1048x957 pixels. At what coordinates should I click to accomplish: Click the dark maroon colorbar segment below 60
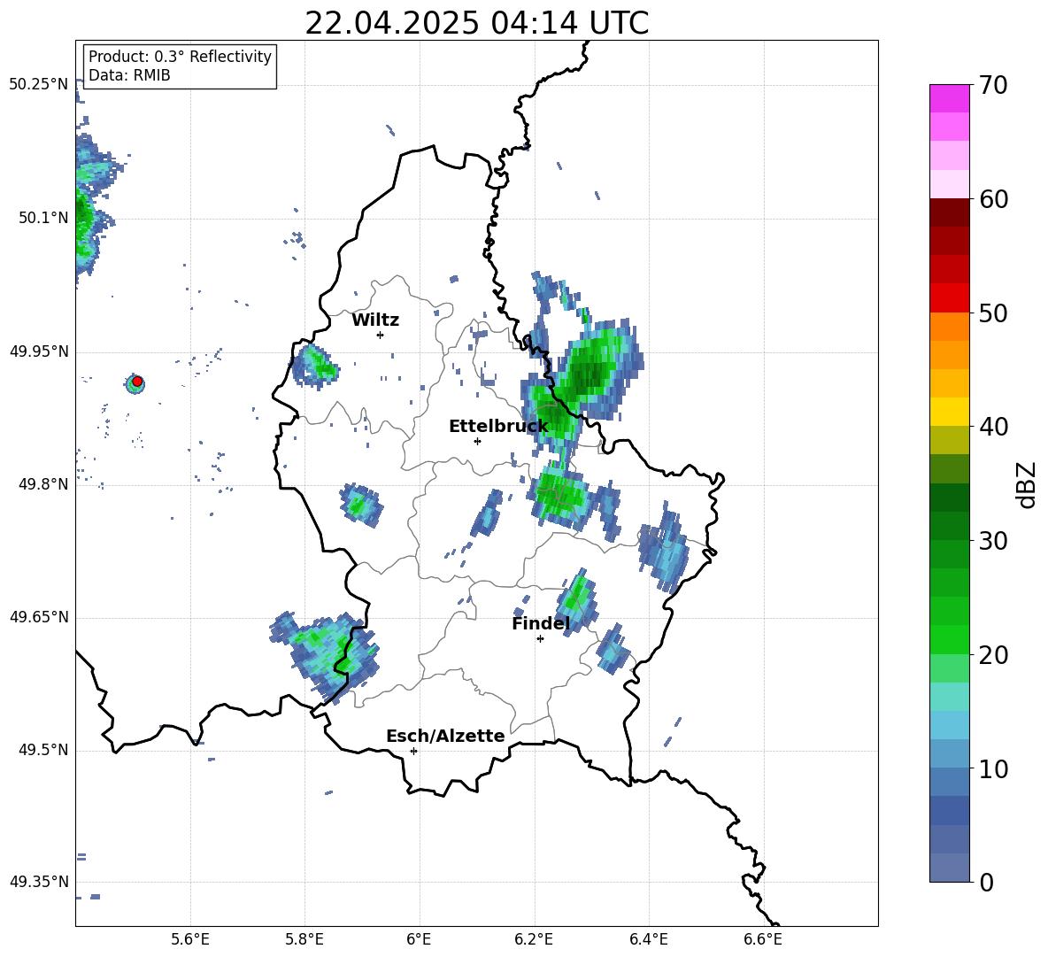[x=949, y=212]
